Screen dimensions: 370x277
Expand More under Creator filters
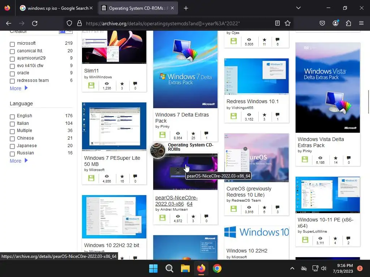point(19,88)
